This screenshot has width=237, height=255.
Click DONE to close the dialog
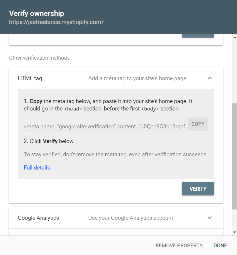[x=220, y=246]
